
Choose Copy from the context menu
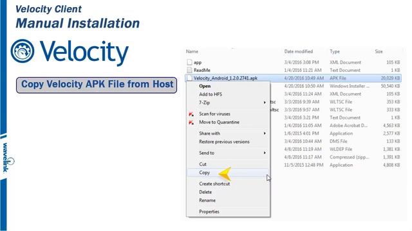[204, 173]
